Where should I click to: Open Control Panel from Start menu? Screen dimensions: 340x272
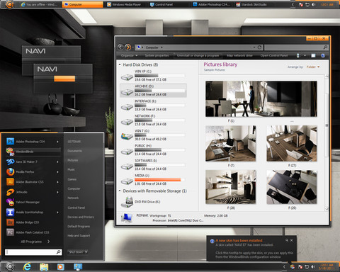coord(76,208)
